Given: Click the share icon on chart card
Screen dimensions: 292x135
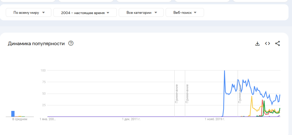Looking at the screenshot, I should tap(277, 44).
